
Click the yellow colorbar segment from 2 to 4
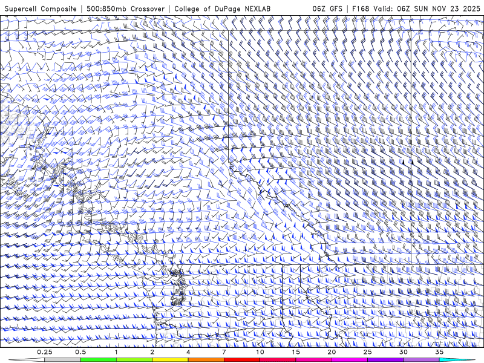click(x=170, y=360)
